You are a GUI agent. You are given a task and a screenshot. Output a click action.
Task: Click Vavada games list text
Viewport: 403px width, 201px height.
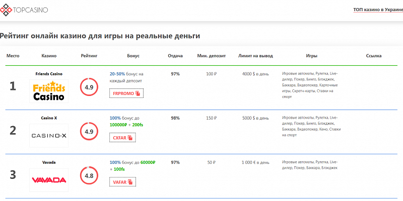coord(310,165)
